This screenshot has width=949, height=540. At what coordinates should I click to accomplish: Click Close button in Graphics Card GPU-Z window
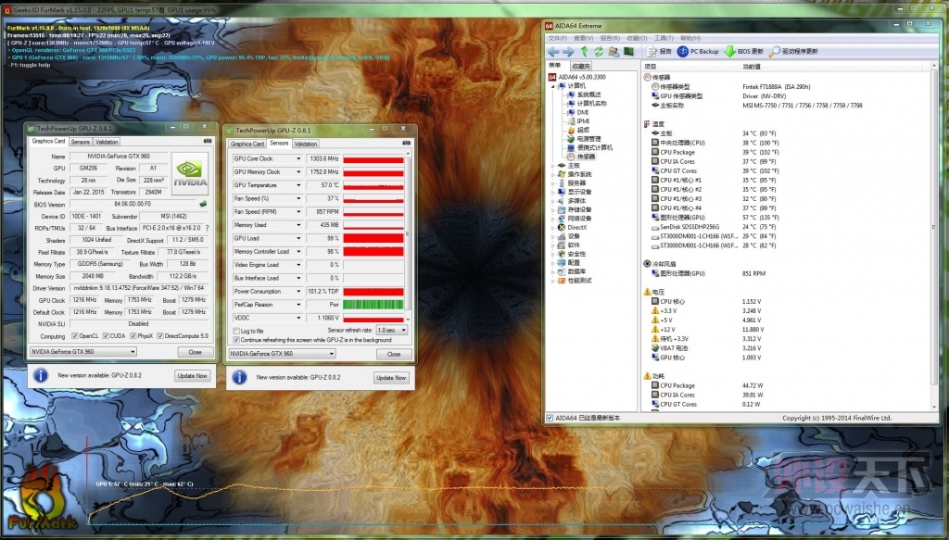click(196, 352)
